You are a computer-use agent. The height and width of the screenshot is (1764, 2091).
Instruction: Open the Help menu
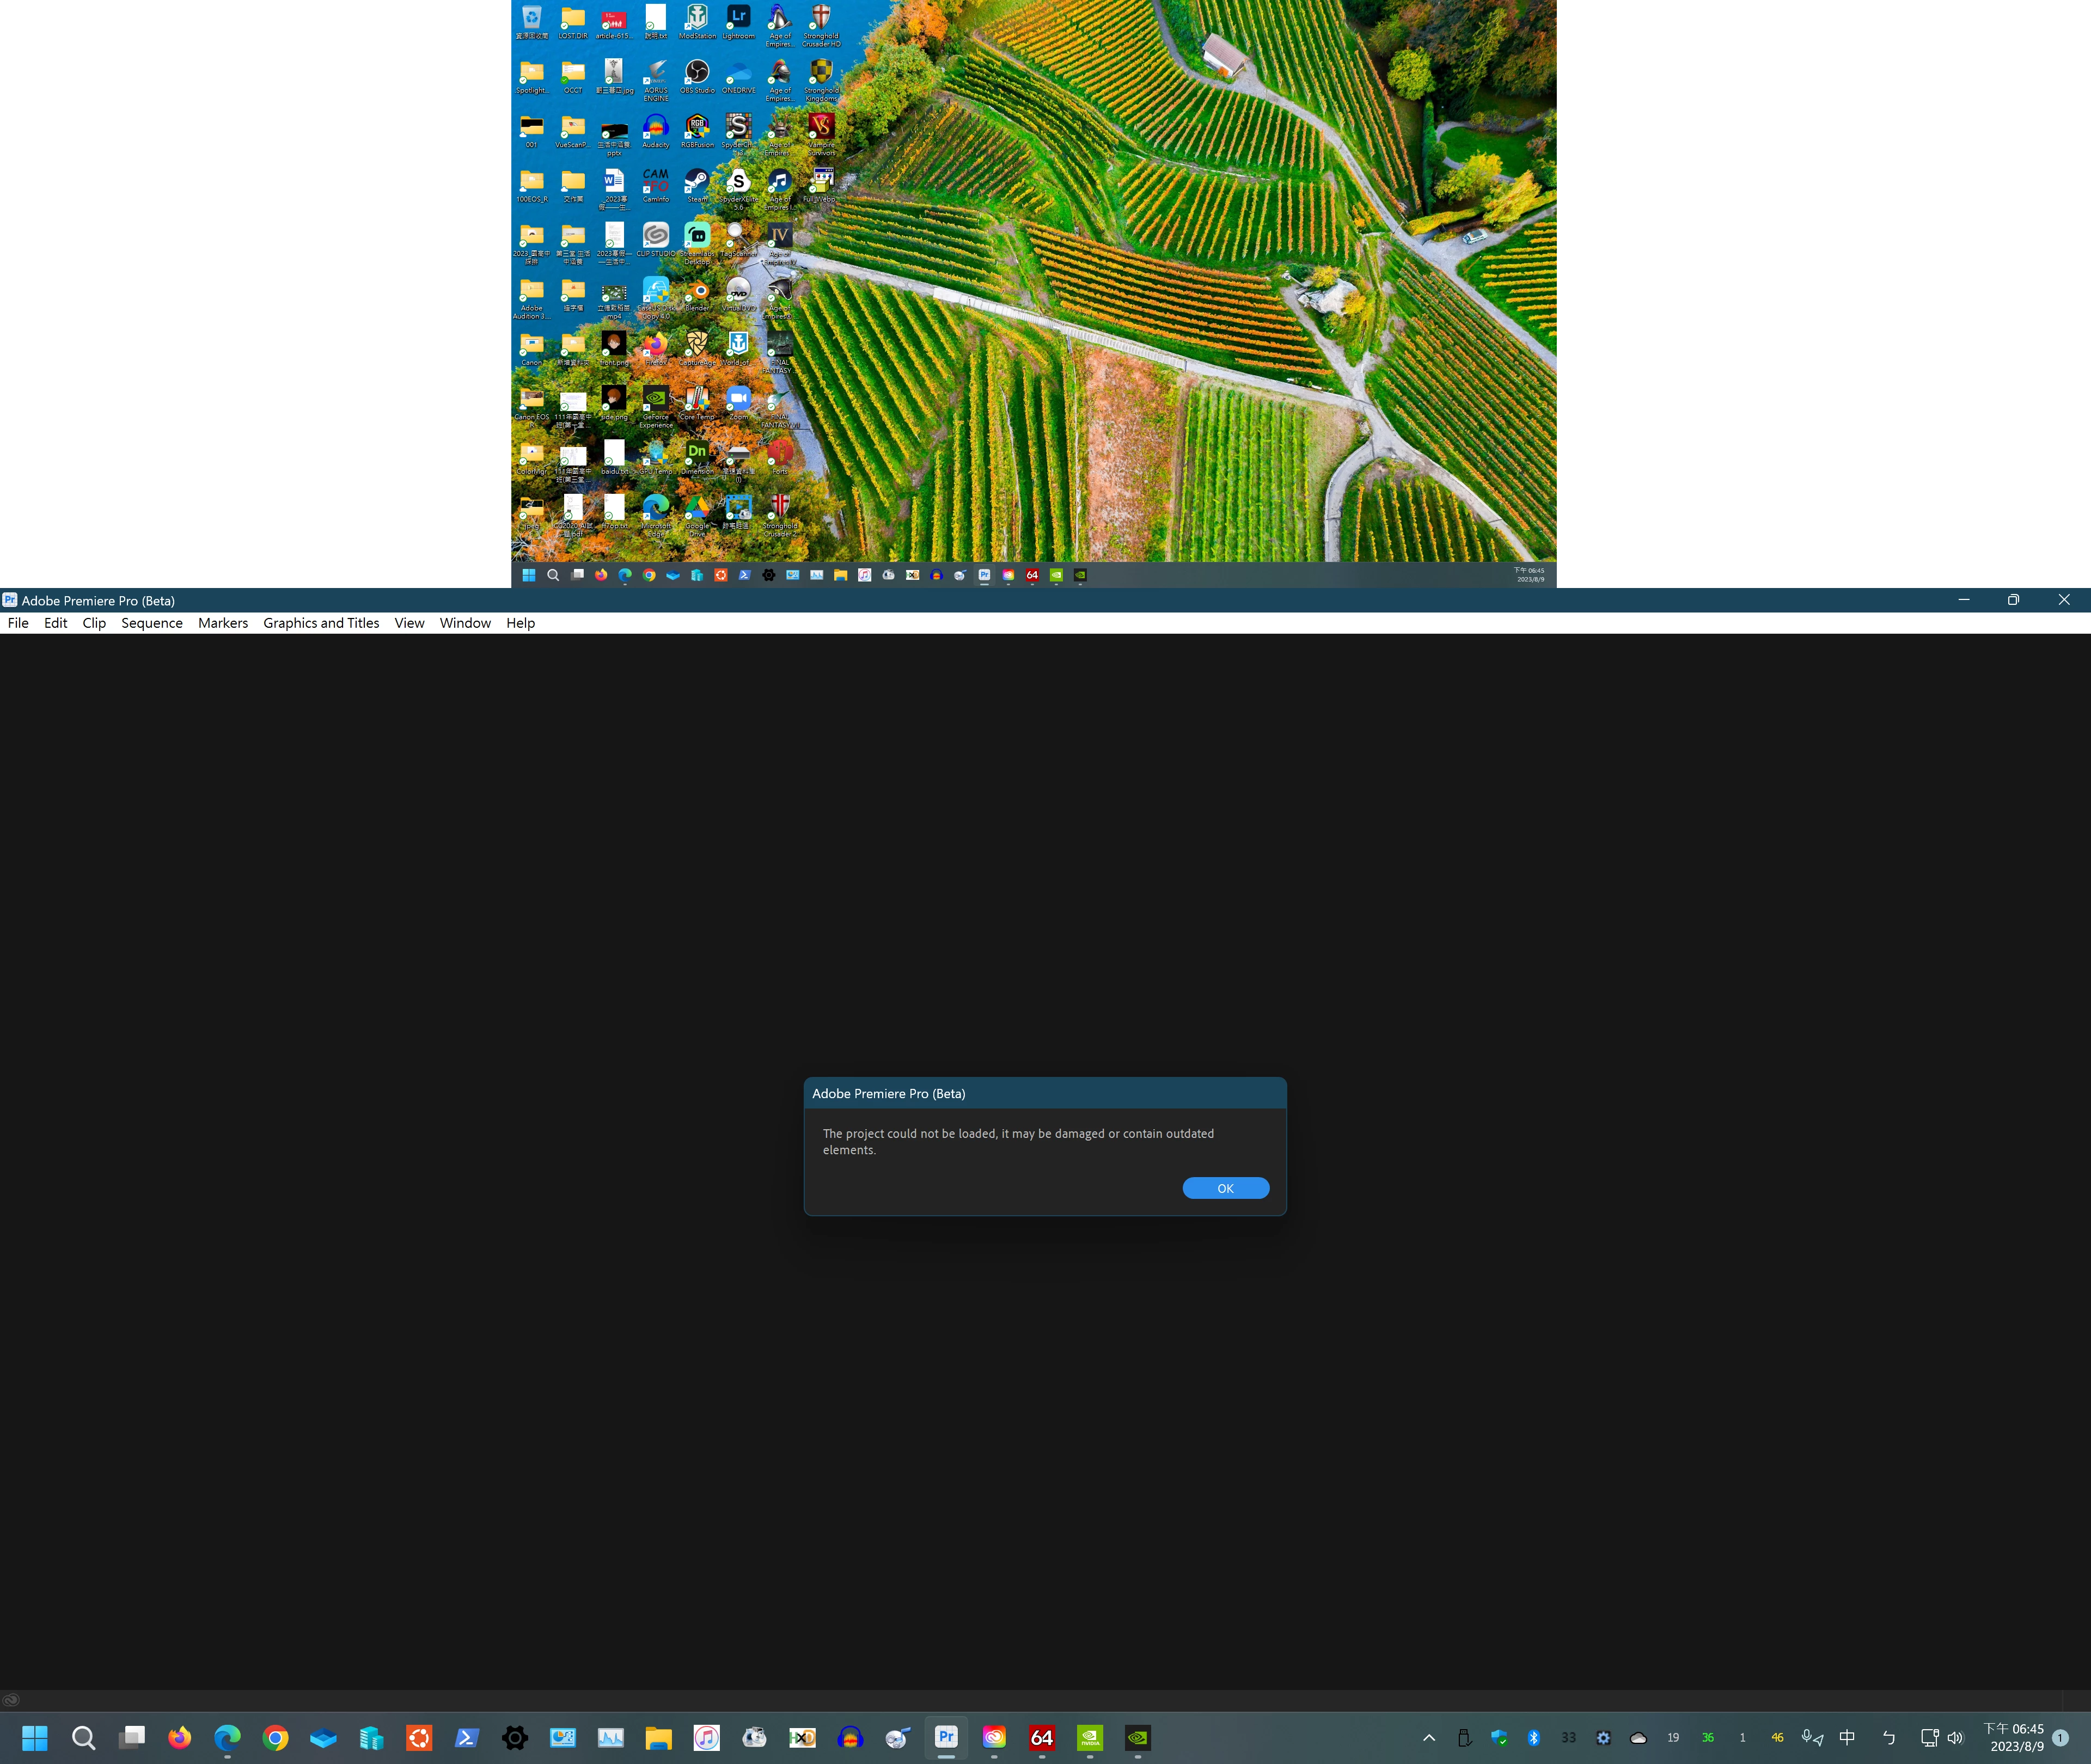pyautogui.click(x=520, y=623)
